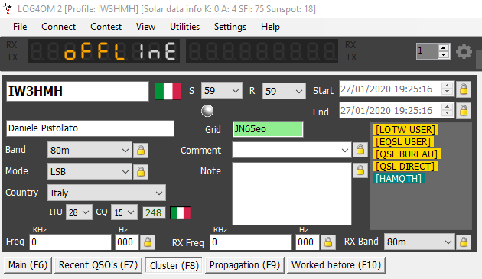The width and height of the screenshot is (482, 279).
Task: Expand the Country dropdown showing Italy
Action: tap(106, 193)
